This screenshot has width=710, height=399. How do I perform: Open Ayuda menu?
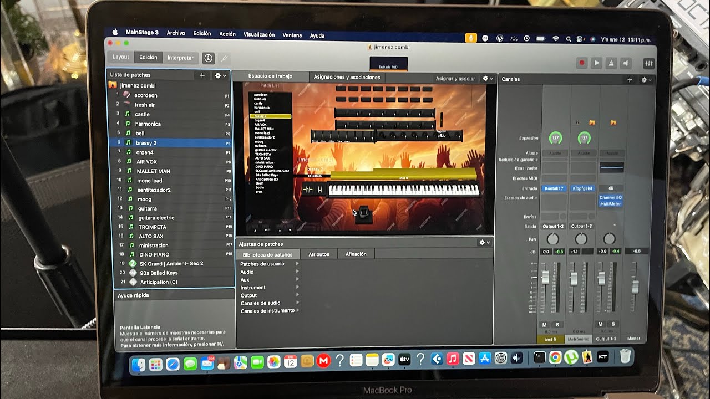click(317, 35)
